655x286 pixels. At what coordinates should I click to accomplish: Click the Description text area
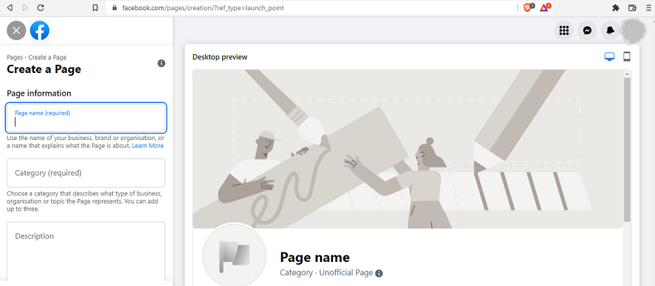click(x=86, y=251)
